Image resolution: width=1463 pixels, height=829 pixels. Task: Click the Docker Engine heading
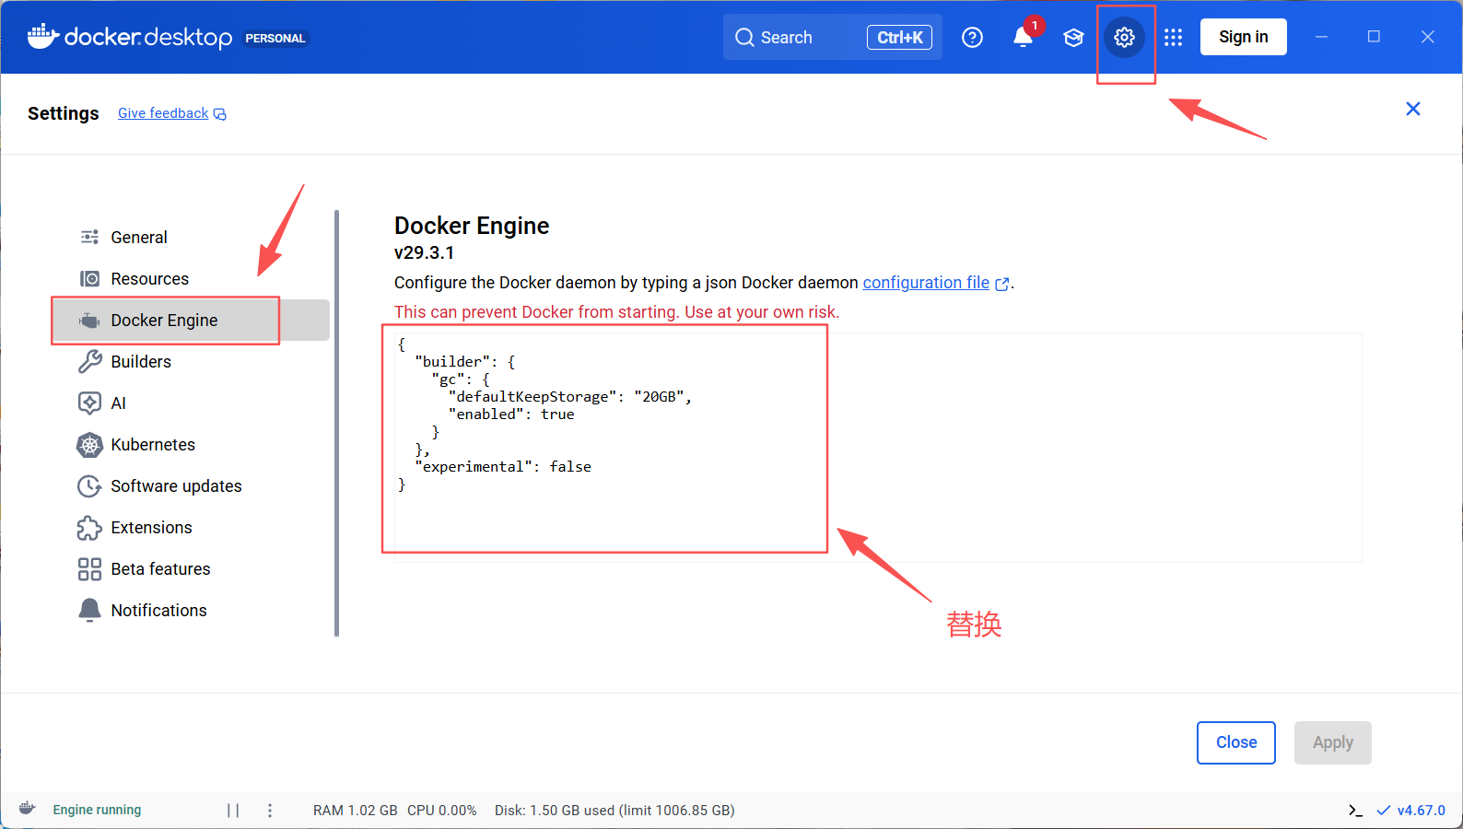[472, 226]
